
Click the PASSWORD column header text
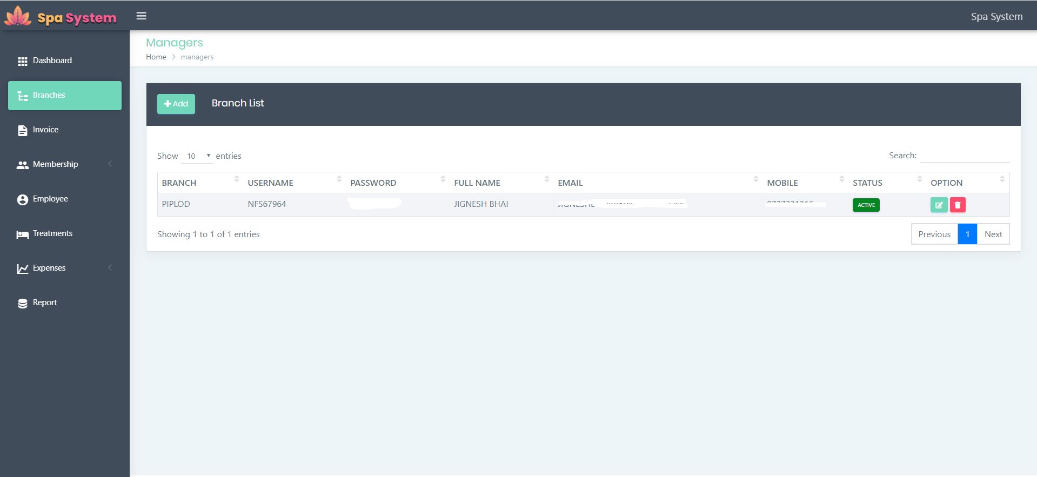point(373,183)
